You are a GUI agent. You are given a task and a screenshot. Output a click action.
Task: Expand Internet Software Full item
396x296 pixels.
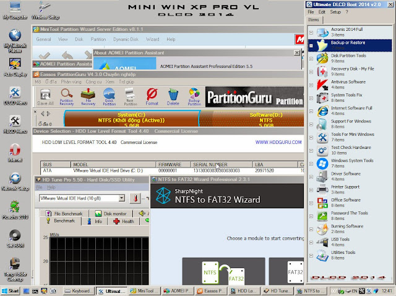311,111
